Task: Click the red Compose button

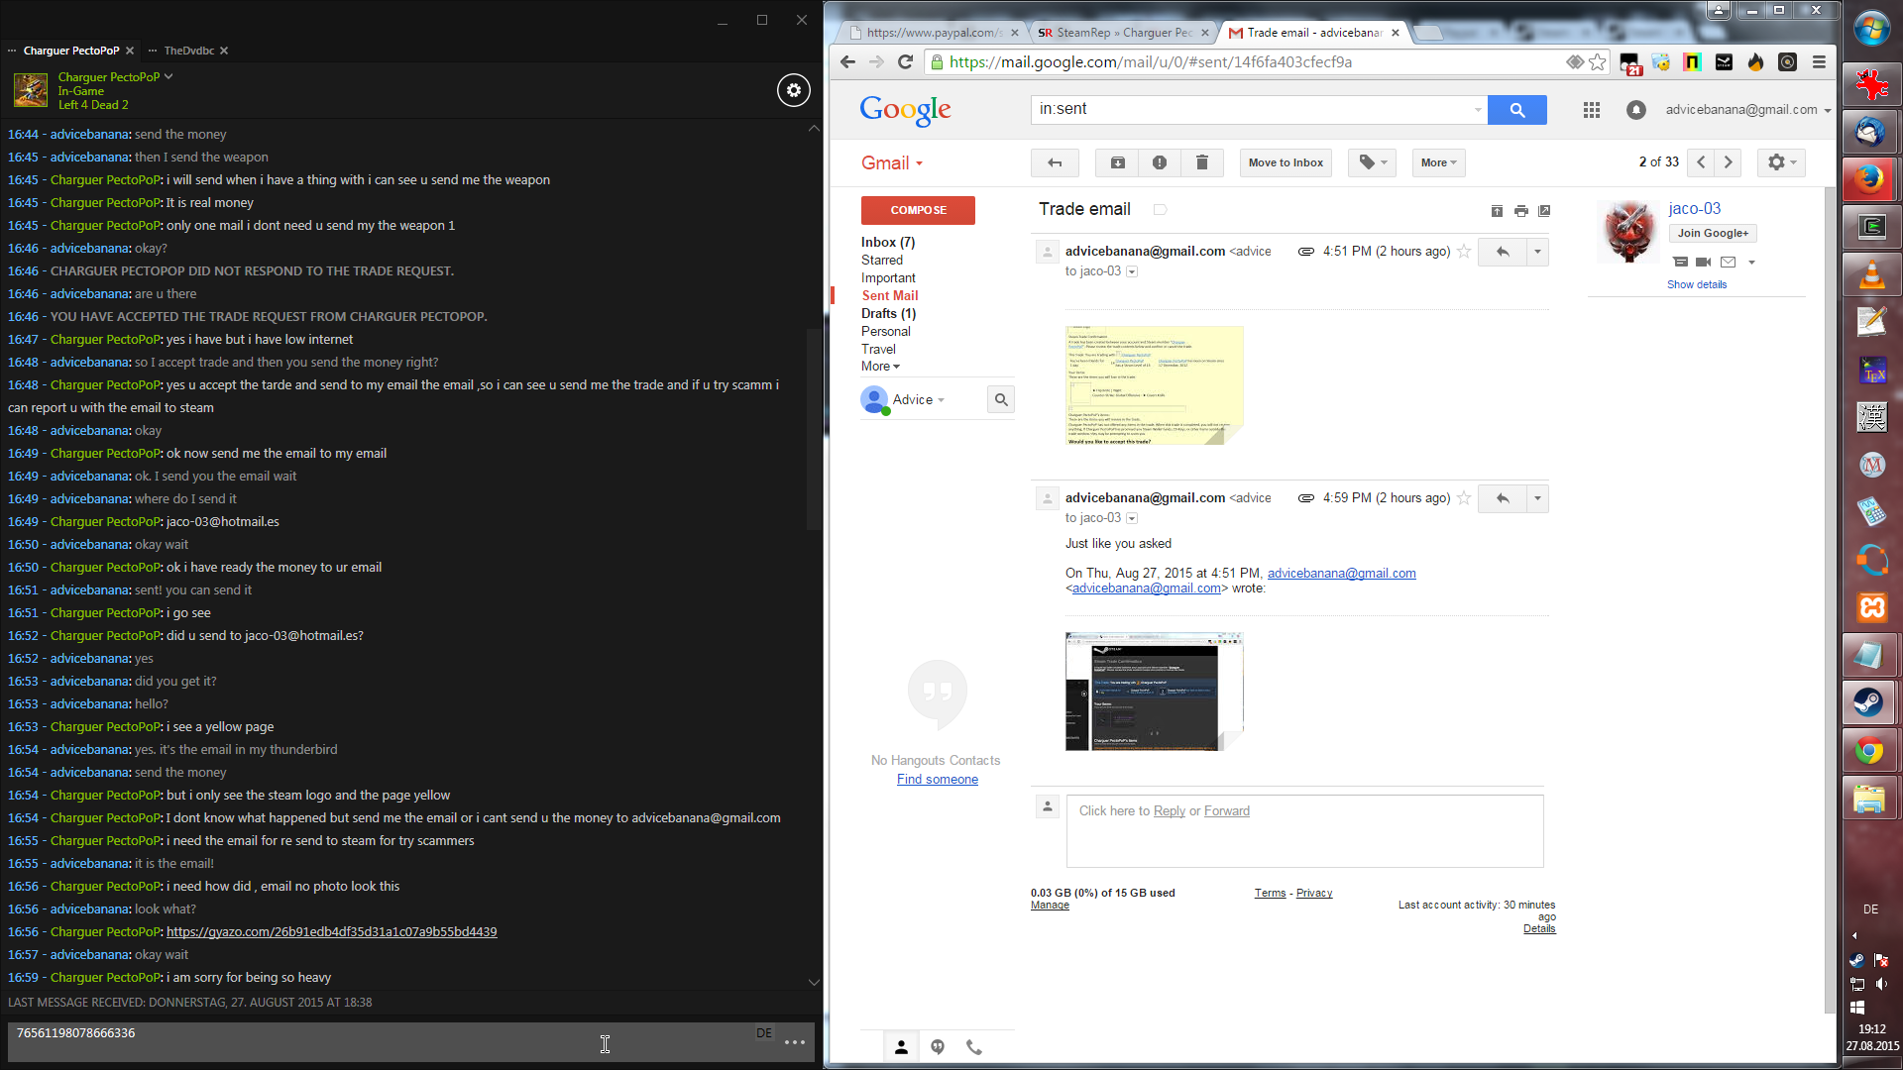Action: pyautogui.click(x=918, y=210)
